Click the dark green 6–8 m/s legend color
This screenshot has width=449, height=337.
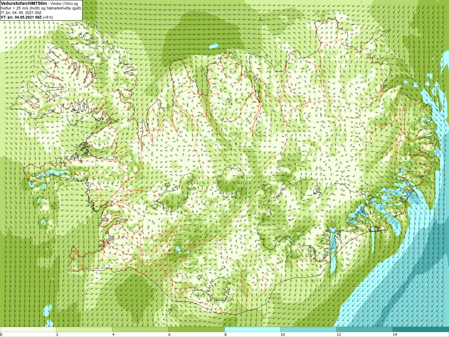pos(196,330)
